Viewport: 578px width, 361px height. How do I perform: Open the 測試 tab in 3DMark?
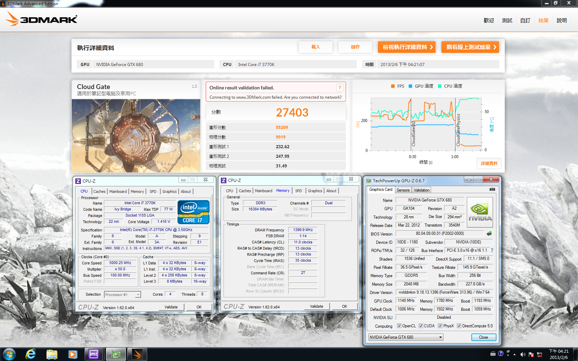click(507, 21)
